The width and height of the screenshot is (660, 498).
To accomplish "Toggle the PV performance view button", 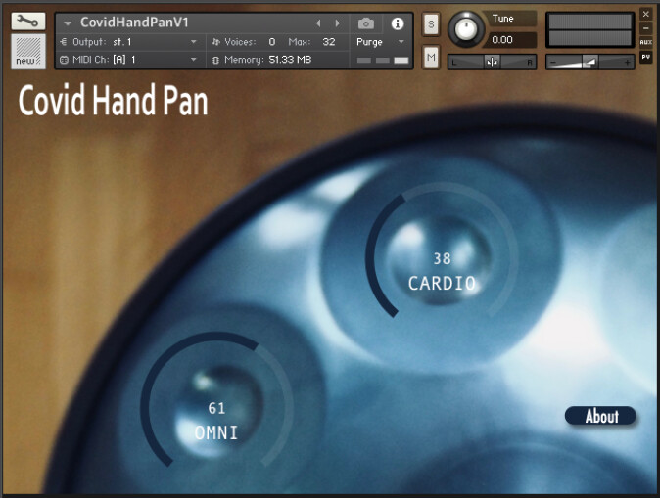I will [646, 57].
